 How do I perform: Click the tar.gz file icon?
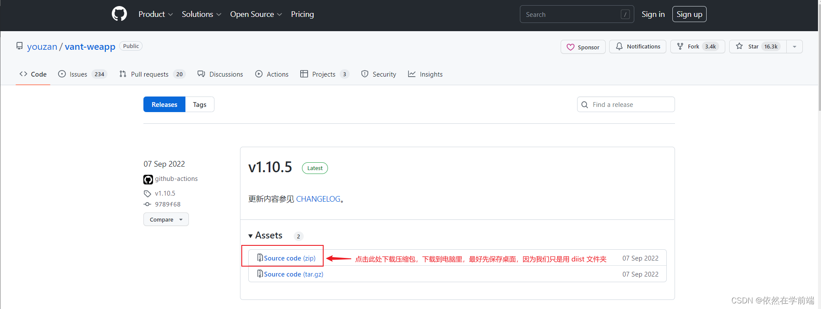[x=260, y=274]
